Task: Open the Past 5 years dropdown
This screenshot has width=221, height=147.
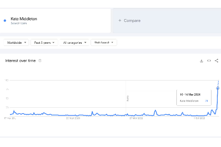Action: point(44,43)
